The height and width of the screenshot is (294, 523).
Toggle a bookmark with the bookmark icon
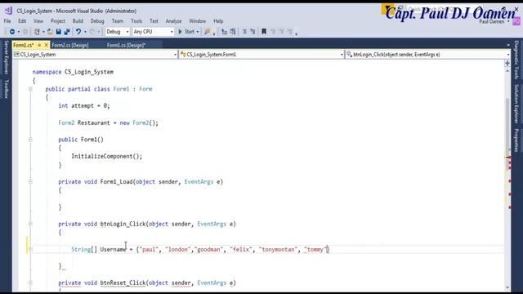coord(264,32)
